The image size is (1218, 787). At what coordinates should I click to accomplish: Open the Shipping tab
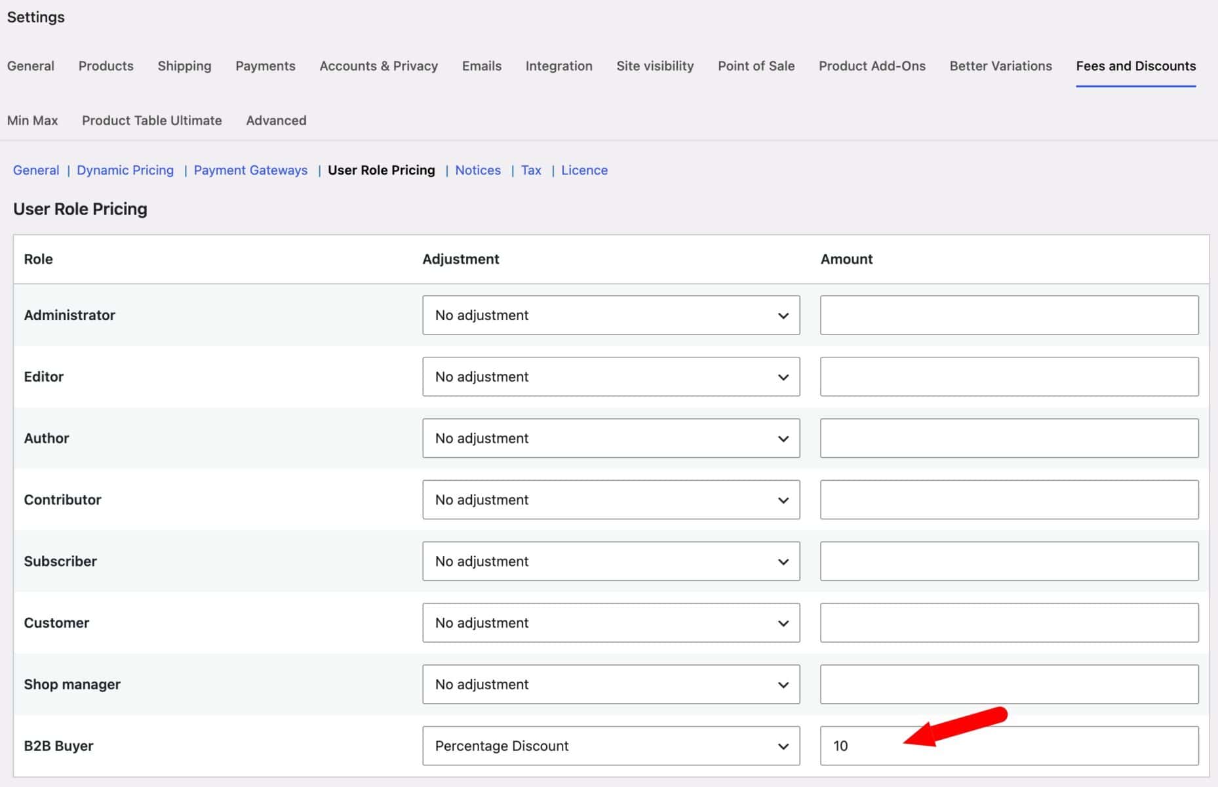(184, 66)
